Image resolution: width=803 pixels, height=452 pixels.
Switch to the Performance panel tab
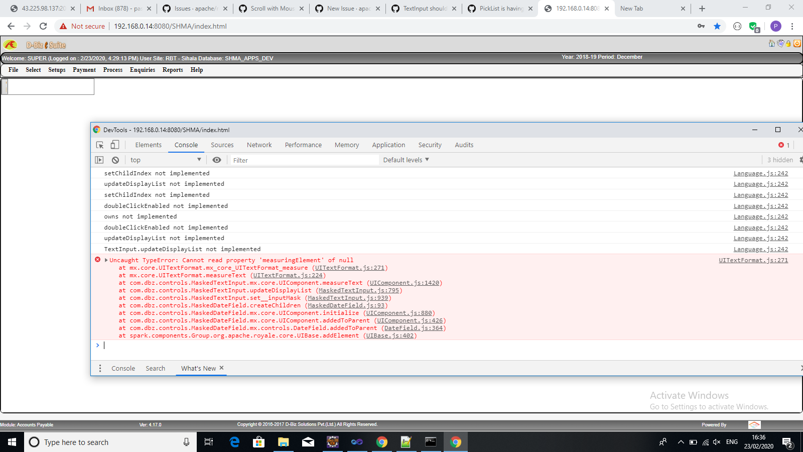[303, 145]
